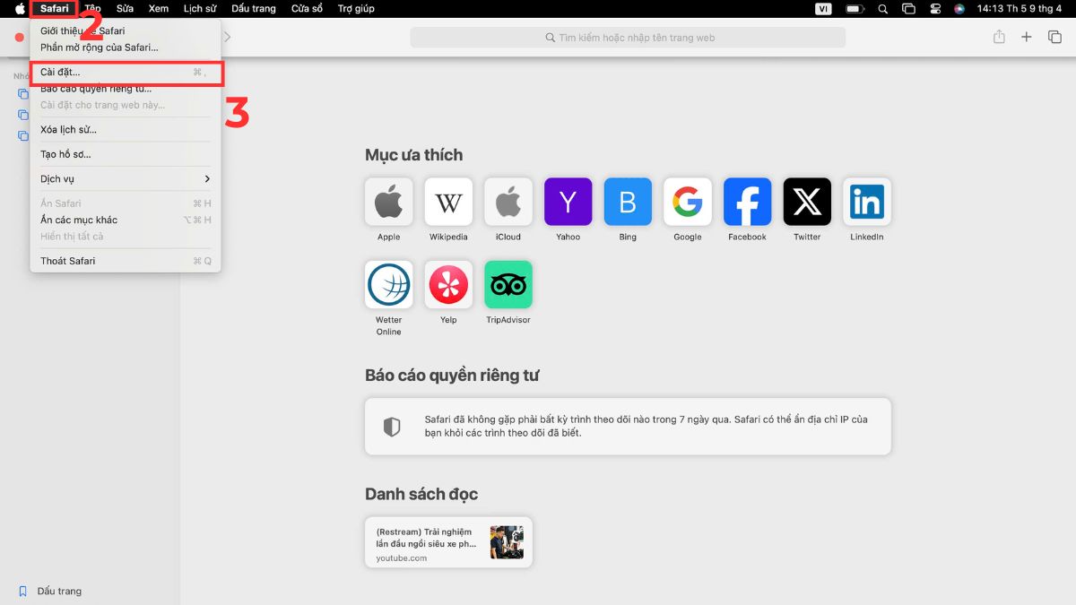Open Spotlight search in menu bar
The image size is (1076, 605).
point(883,8)
